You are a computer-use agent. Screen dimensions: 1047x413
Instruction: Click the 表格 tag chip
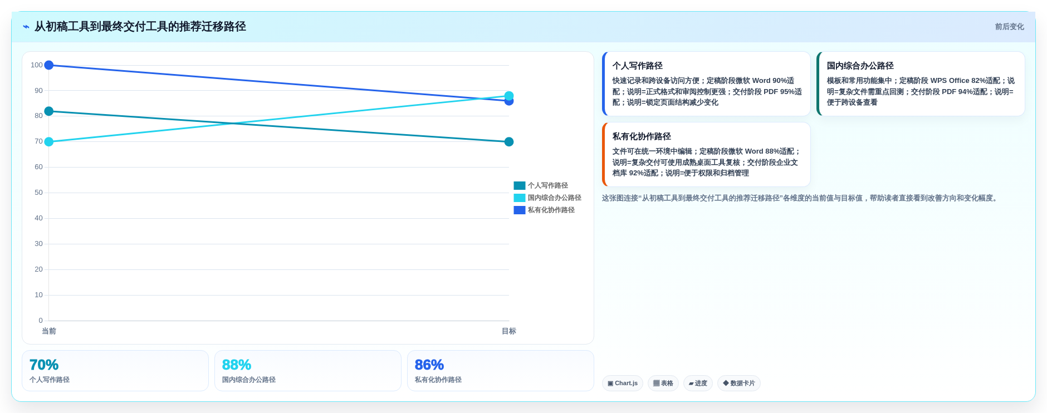pyautogui.click(x=663, y=383)
